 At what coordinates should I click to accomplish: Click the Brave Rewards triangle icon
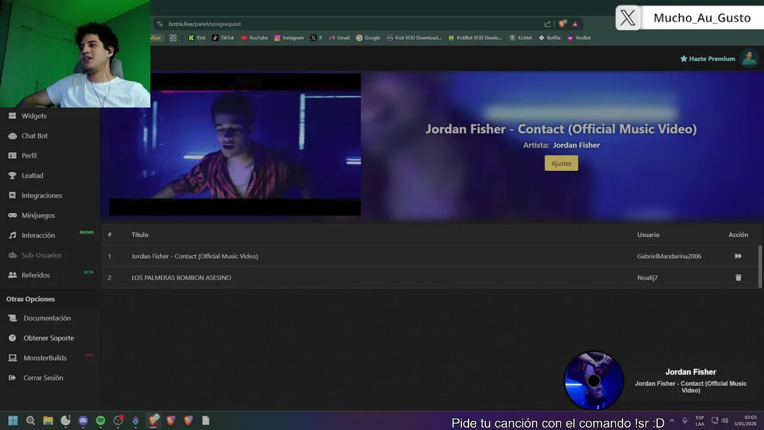[575, 24]
